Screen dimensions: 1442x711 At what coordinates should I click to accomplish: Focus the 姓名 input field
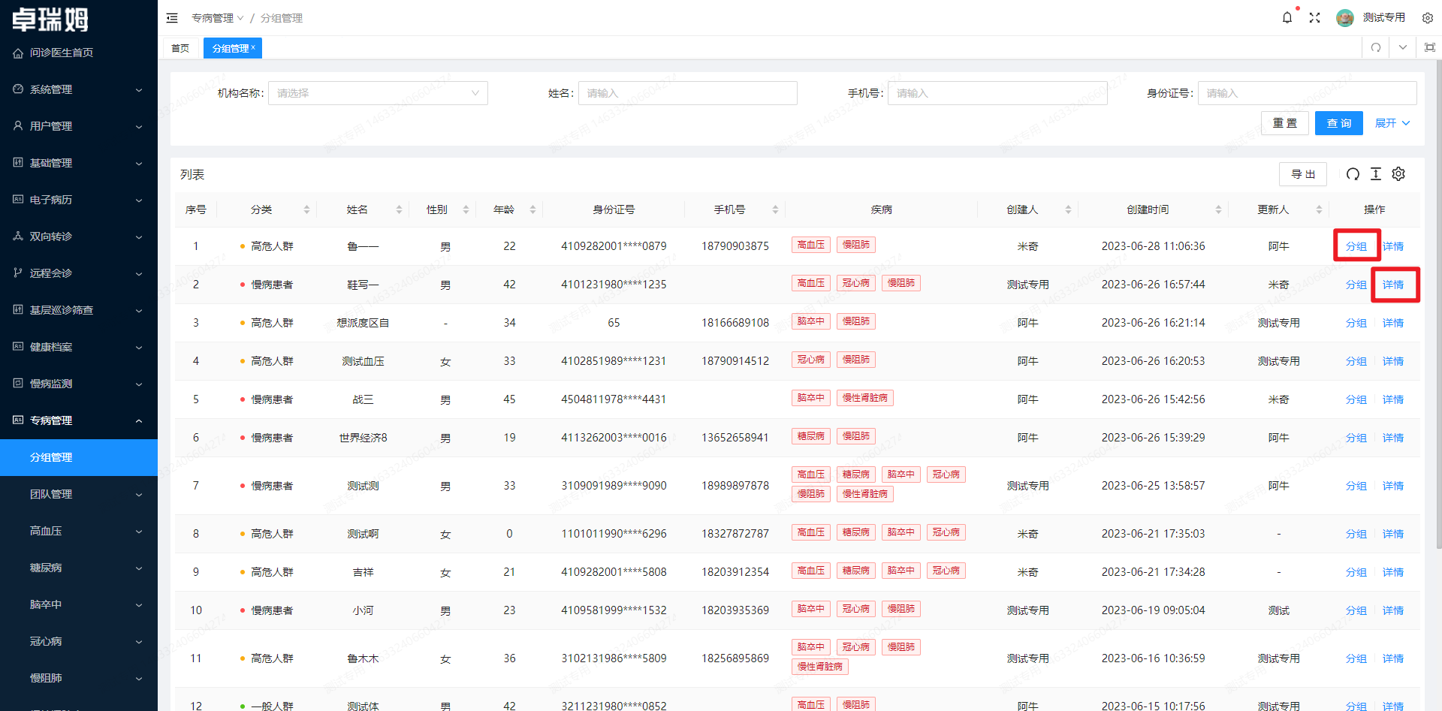687,93
